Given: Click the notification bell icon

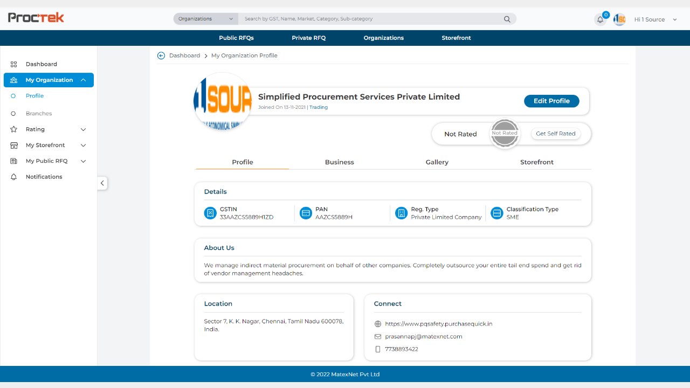Looking at the screenshot, I should tap(600, 20).
